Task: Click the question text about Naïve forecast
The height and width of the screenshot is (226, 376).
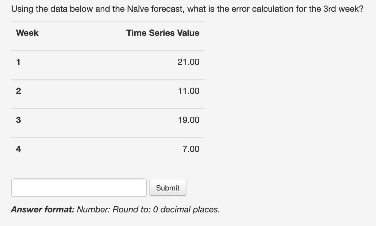Action: [x=187, y=9]
